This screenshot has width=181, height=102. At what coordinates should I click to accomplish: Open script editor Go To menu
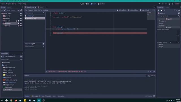(x=40, y=10)
